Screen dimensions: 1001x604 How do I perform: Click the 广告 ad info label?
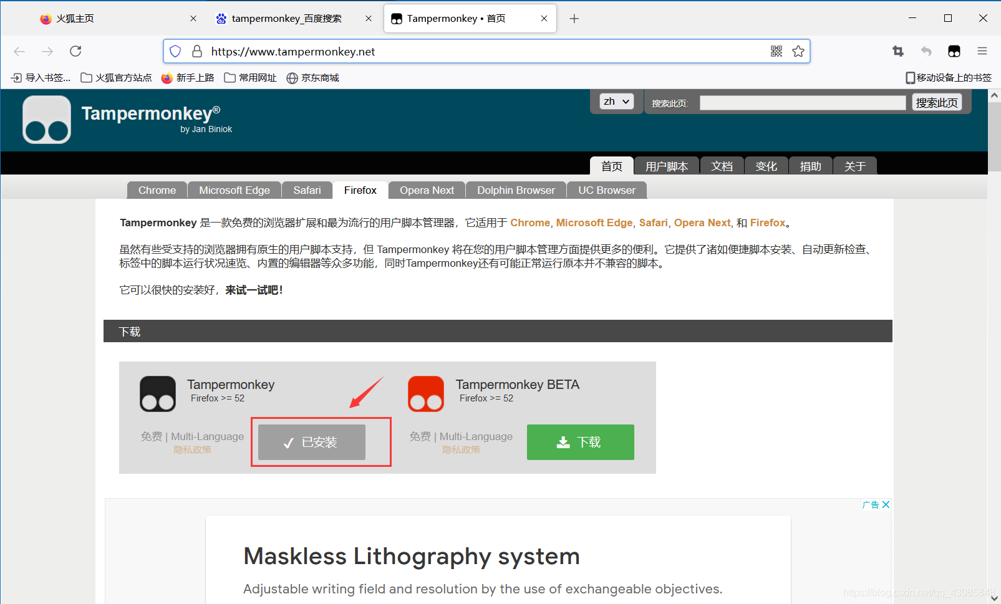(x=871, y=504)
